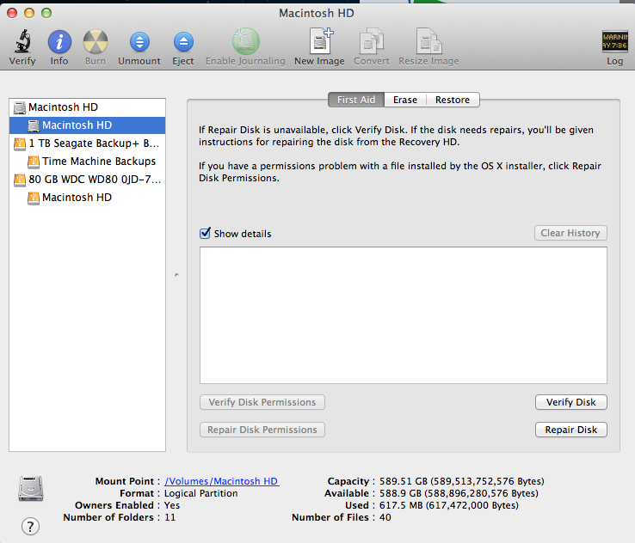Click the Convert toolbar icon
Viewport: 635px width, 543px height.
click(x=372, y=41)
